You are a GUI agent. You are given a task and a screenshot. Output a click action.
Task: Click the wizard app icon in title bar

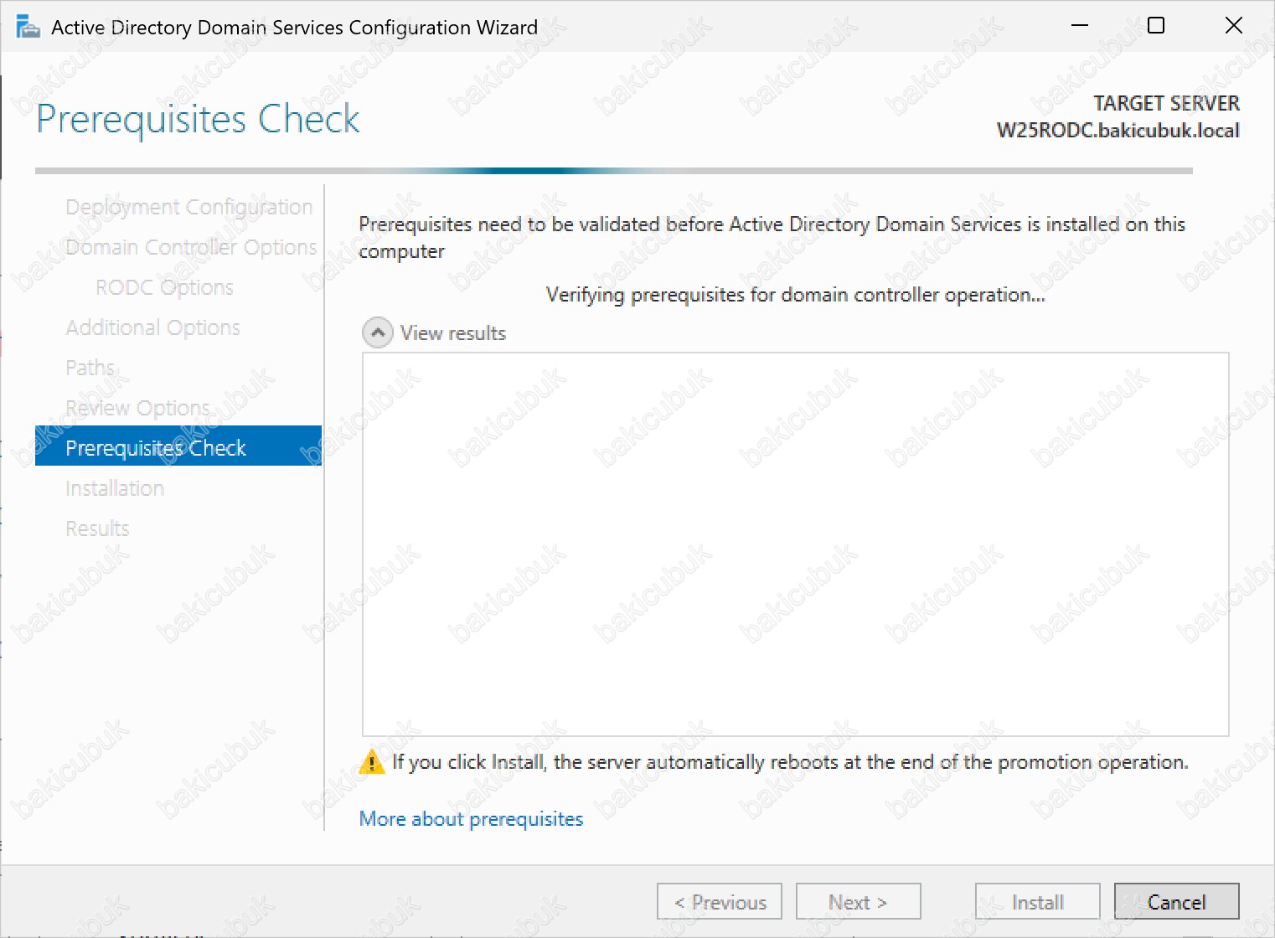pyautogui.click(x=28, y=27)
